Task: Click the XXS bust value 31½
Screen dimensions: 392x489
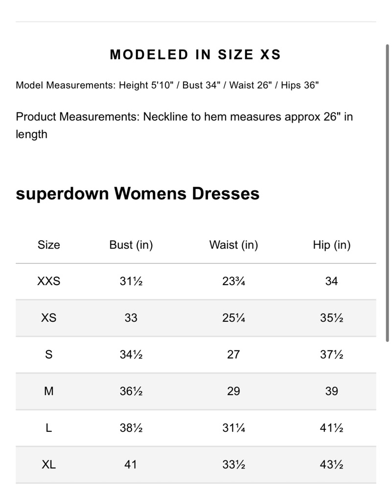Action: pyautogui.click(x=131, y=281)
